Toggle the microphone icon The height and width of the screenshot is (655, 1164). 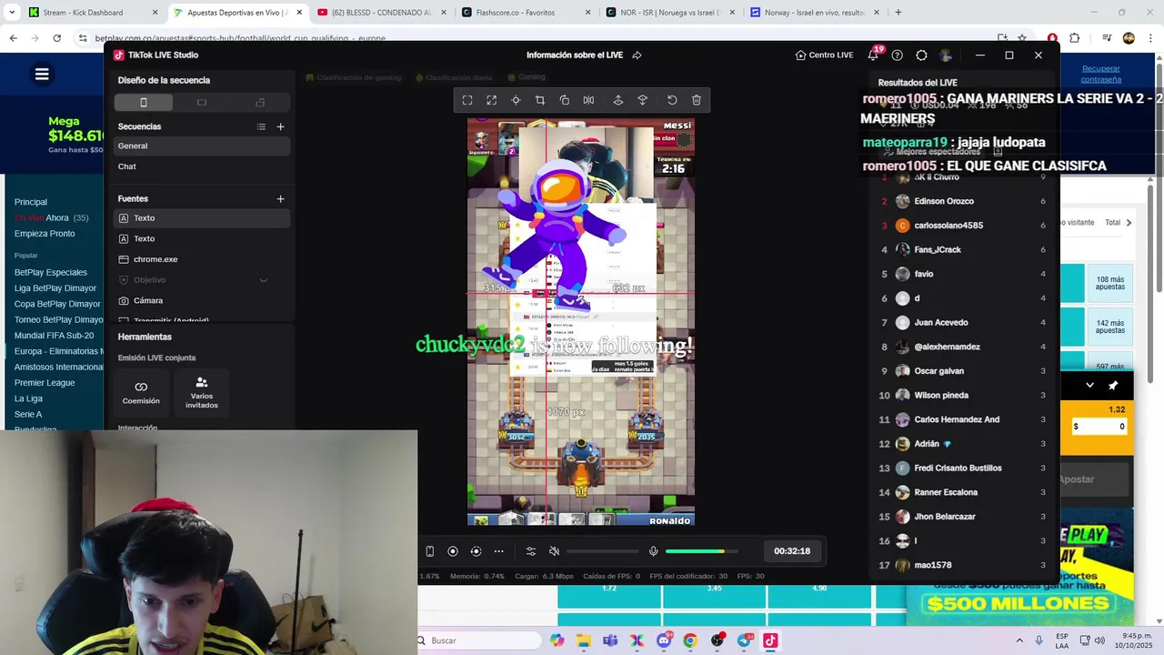[x=653, y=551]
